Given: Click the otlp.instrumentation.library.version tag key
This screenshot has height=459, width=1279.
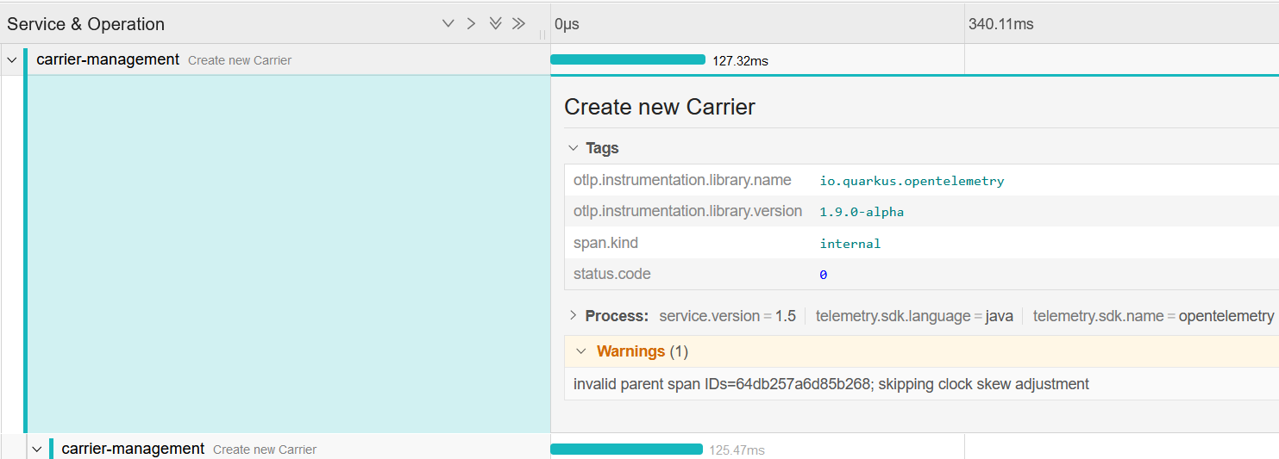Looking at the screenshot, I should click(687, 211).
